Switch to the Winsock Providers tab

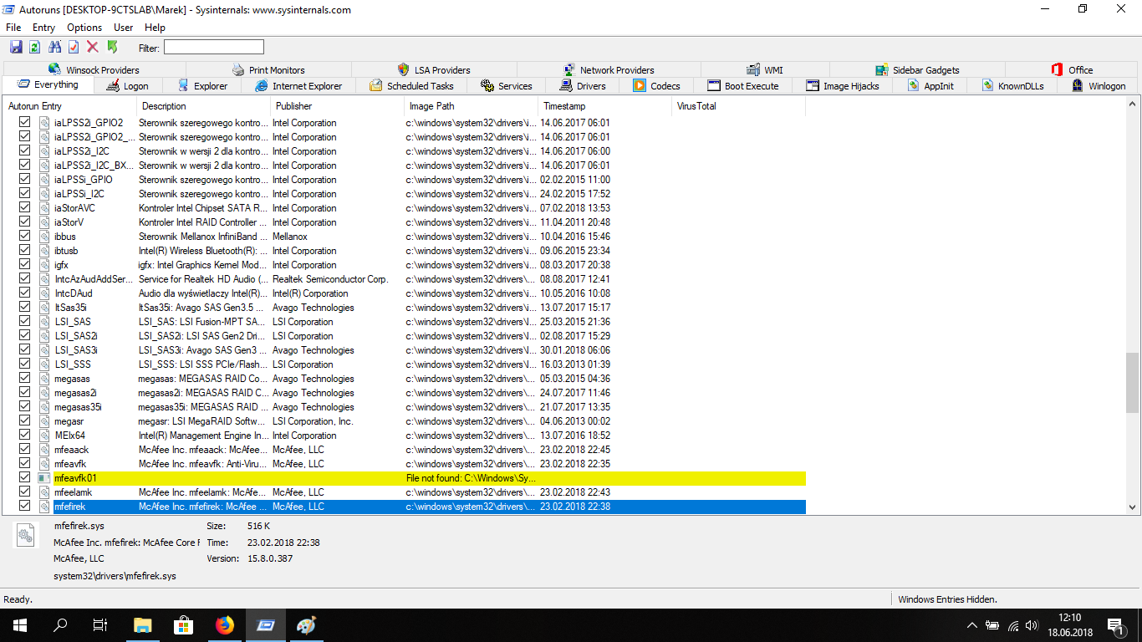pyautogui.click(x=94, y=70)
